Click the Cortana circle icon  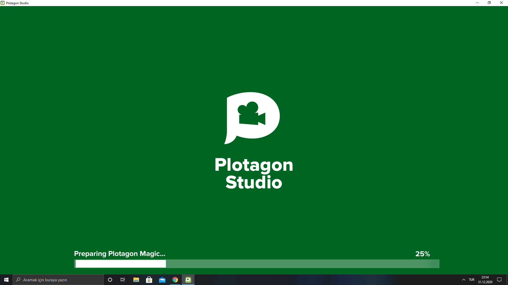pos(110,280)
